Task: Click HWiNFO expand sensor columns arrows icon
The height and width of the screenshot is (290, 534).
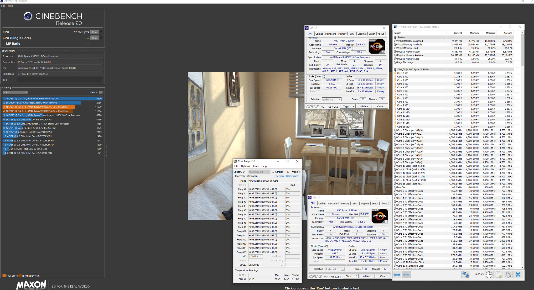Action: click(397, 275)
